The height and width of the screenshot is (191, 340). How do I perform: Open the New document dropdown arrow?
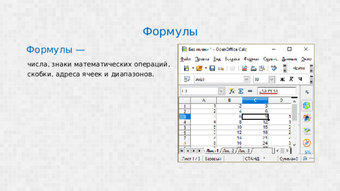click(x=193, y=68)
